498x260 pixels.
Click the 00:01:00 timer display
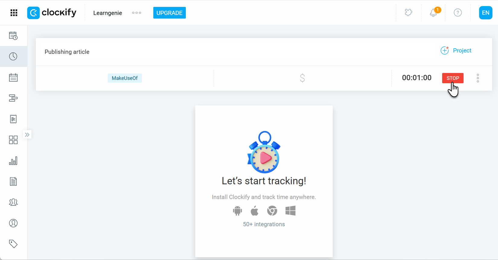click(417, 78)
